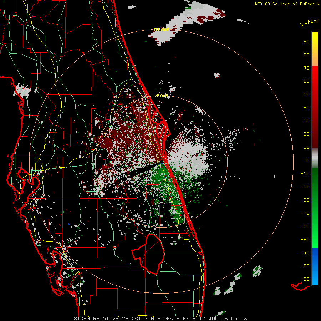Click the 50 value on velocity scale
Screen dimensions: 321x321
tap(306, 95)
